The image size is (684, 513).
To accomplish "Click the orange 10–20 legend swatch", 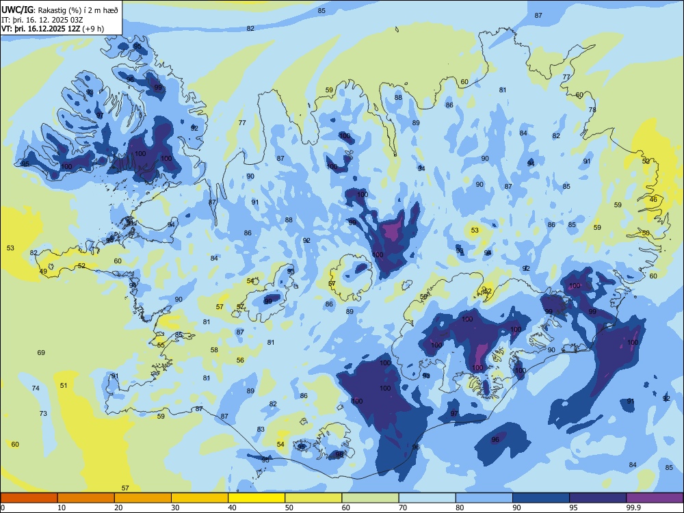I will (86, 498).
